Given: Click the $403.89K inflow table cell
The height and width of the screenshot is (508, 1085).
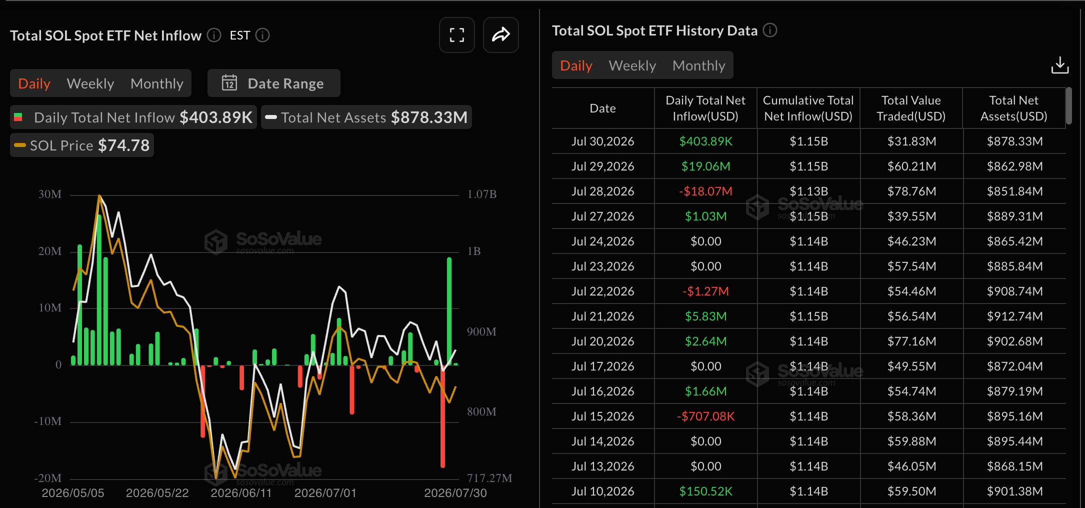Looking at the screenshot, I should click(705, 141).
